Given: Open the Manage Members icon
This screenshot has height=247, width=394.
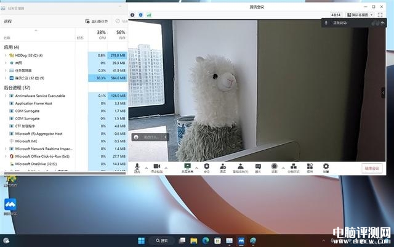Looking at the screenshot, I should coord(241,168).
